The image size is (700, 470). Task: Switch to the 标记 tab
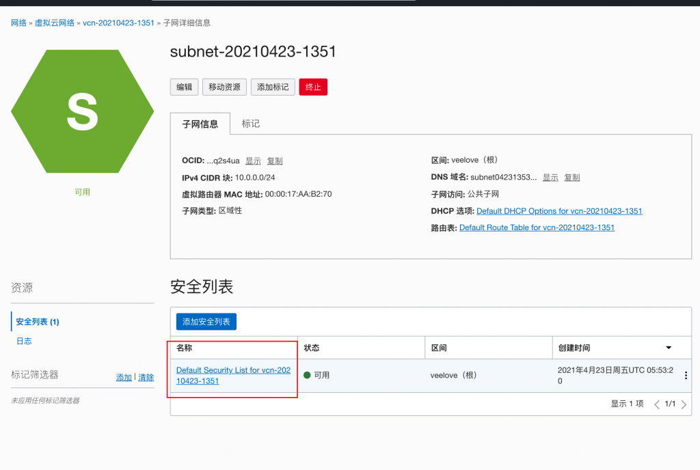[250, 124]
